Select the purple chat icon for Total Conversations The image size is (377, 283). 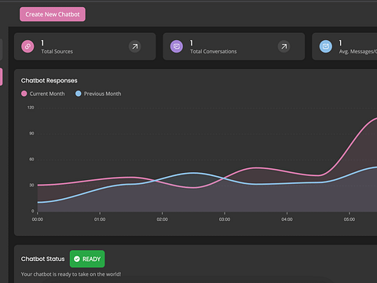(177, 46)
